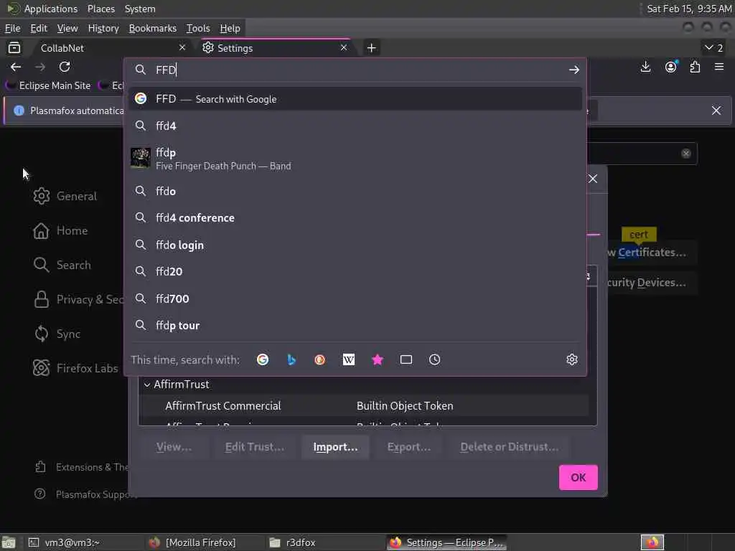This screenshot has height=551, width=735.
Task: Open General settings category
Action: pos(65,197)
